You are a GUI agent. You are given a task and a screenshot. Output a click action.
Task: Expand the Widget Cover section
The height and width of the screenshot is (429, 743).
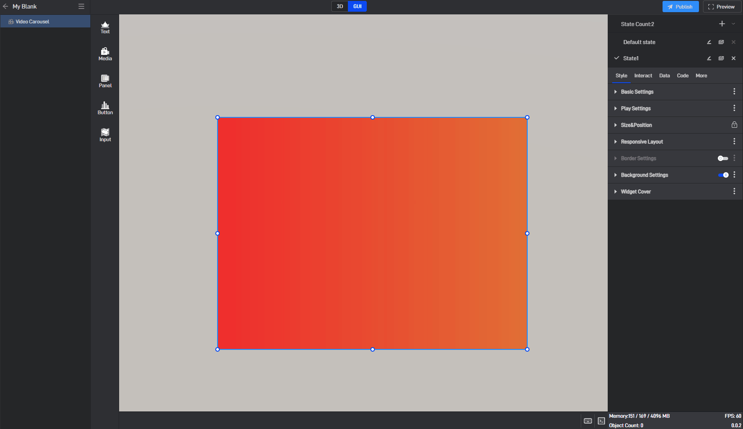636,192
